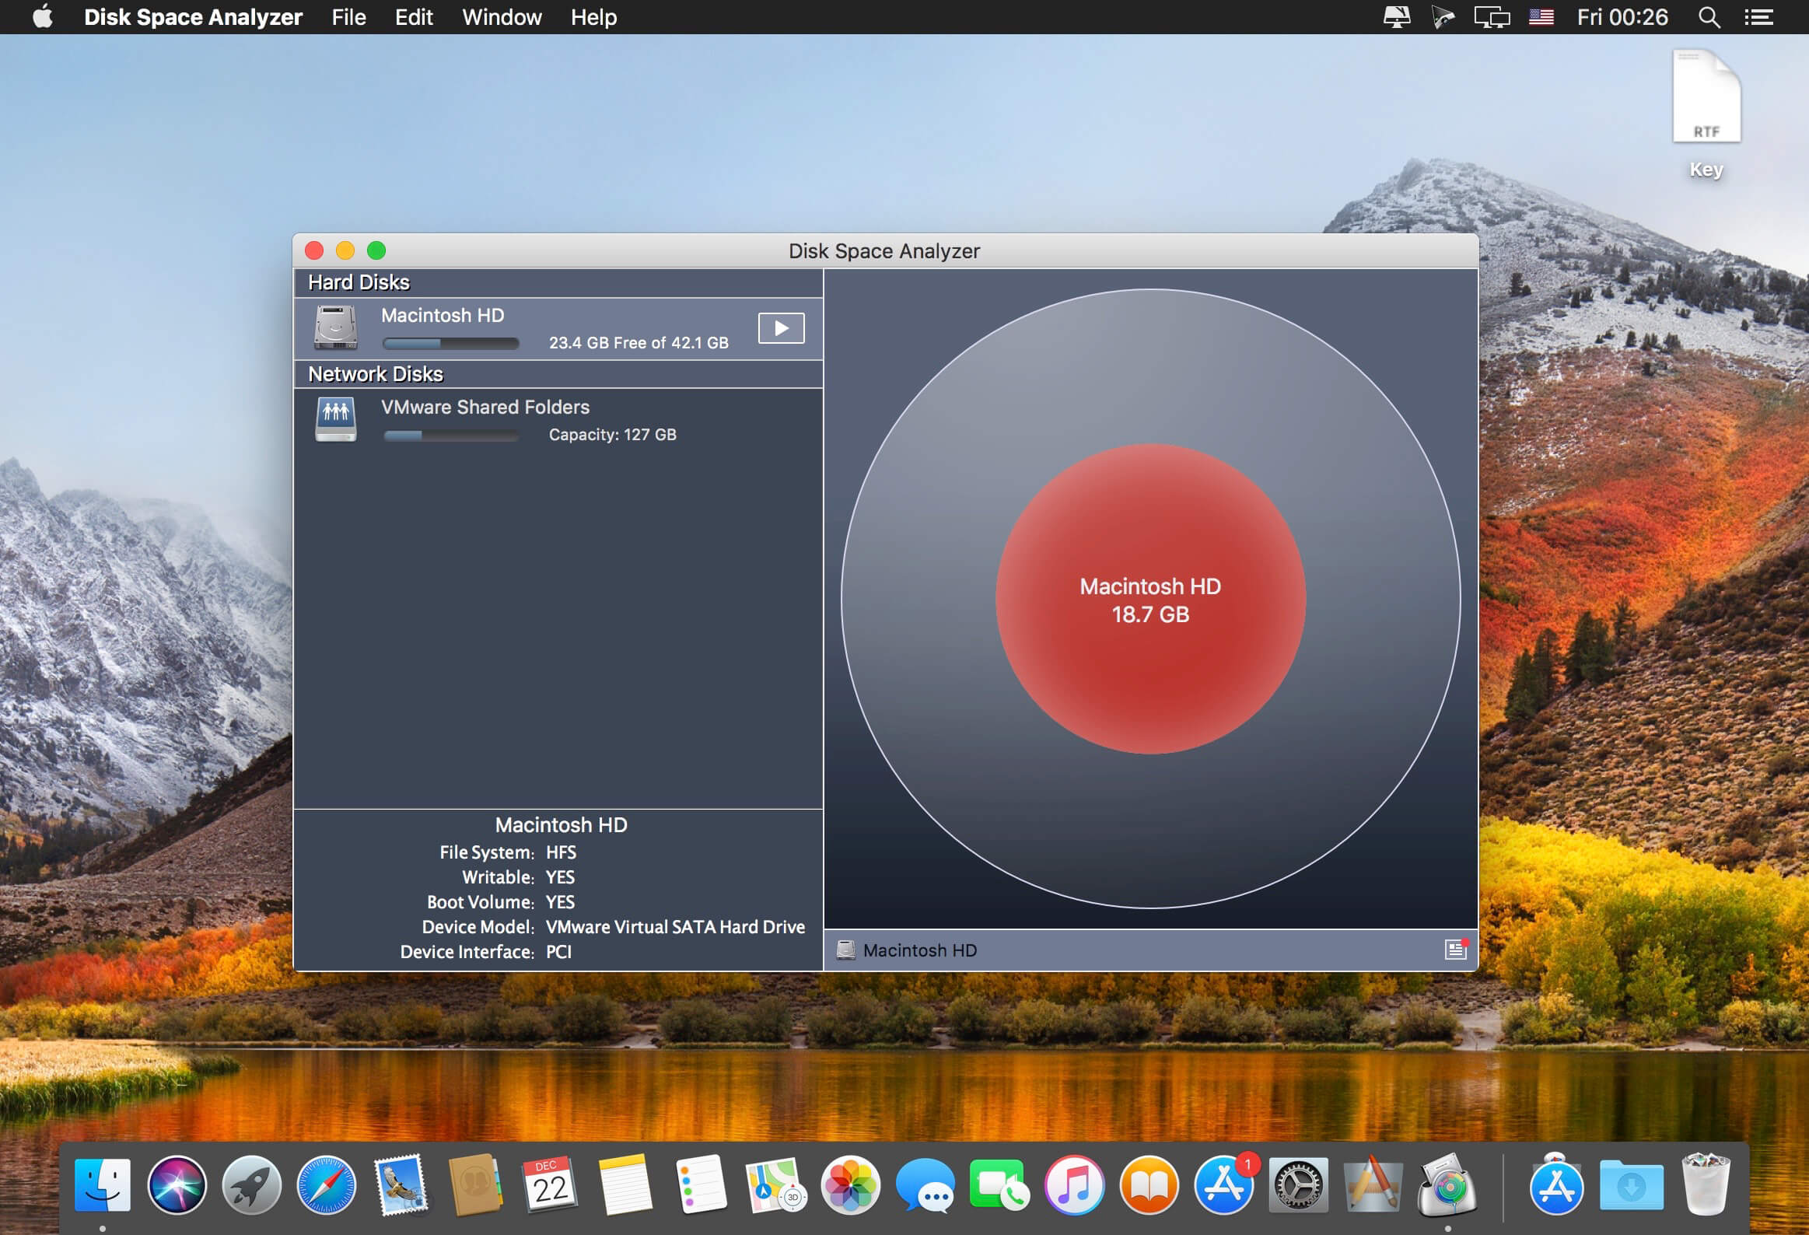
Task: Open Calendar from the dock
Action: coord(551,1184)
